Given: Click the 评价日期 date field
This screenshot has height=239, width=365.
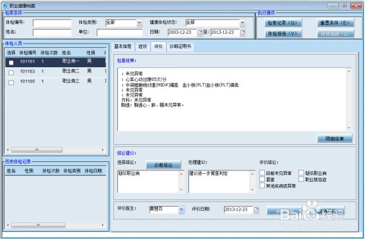Looking at the screenshot, I should (x=239, y=209).
